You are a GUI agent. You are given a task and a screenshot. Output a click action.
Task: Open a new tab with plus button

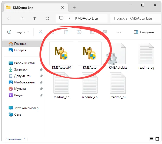[74, 8]
